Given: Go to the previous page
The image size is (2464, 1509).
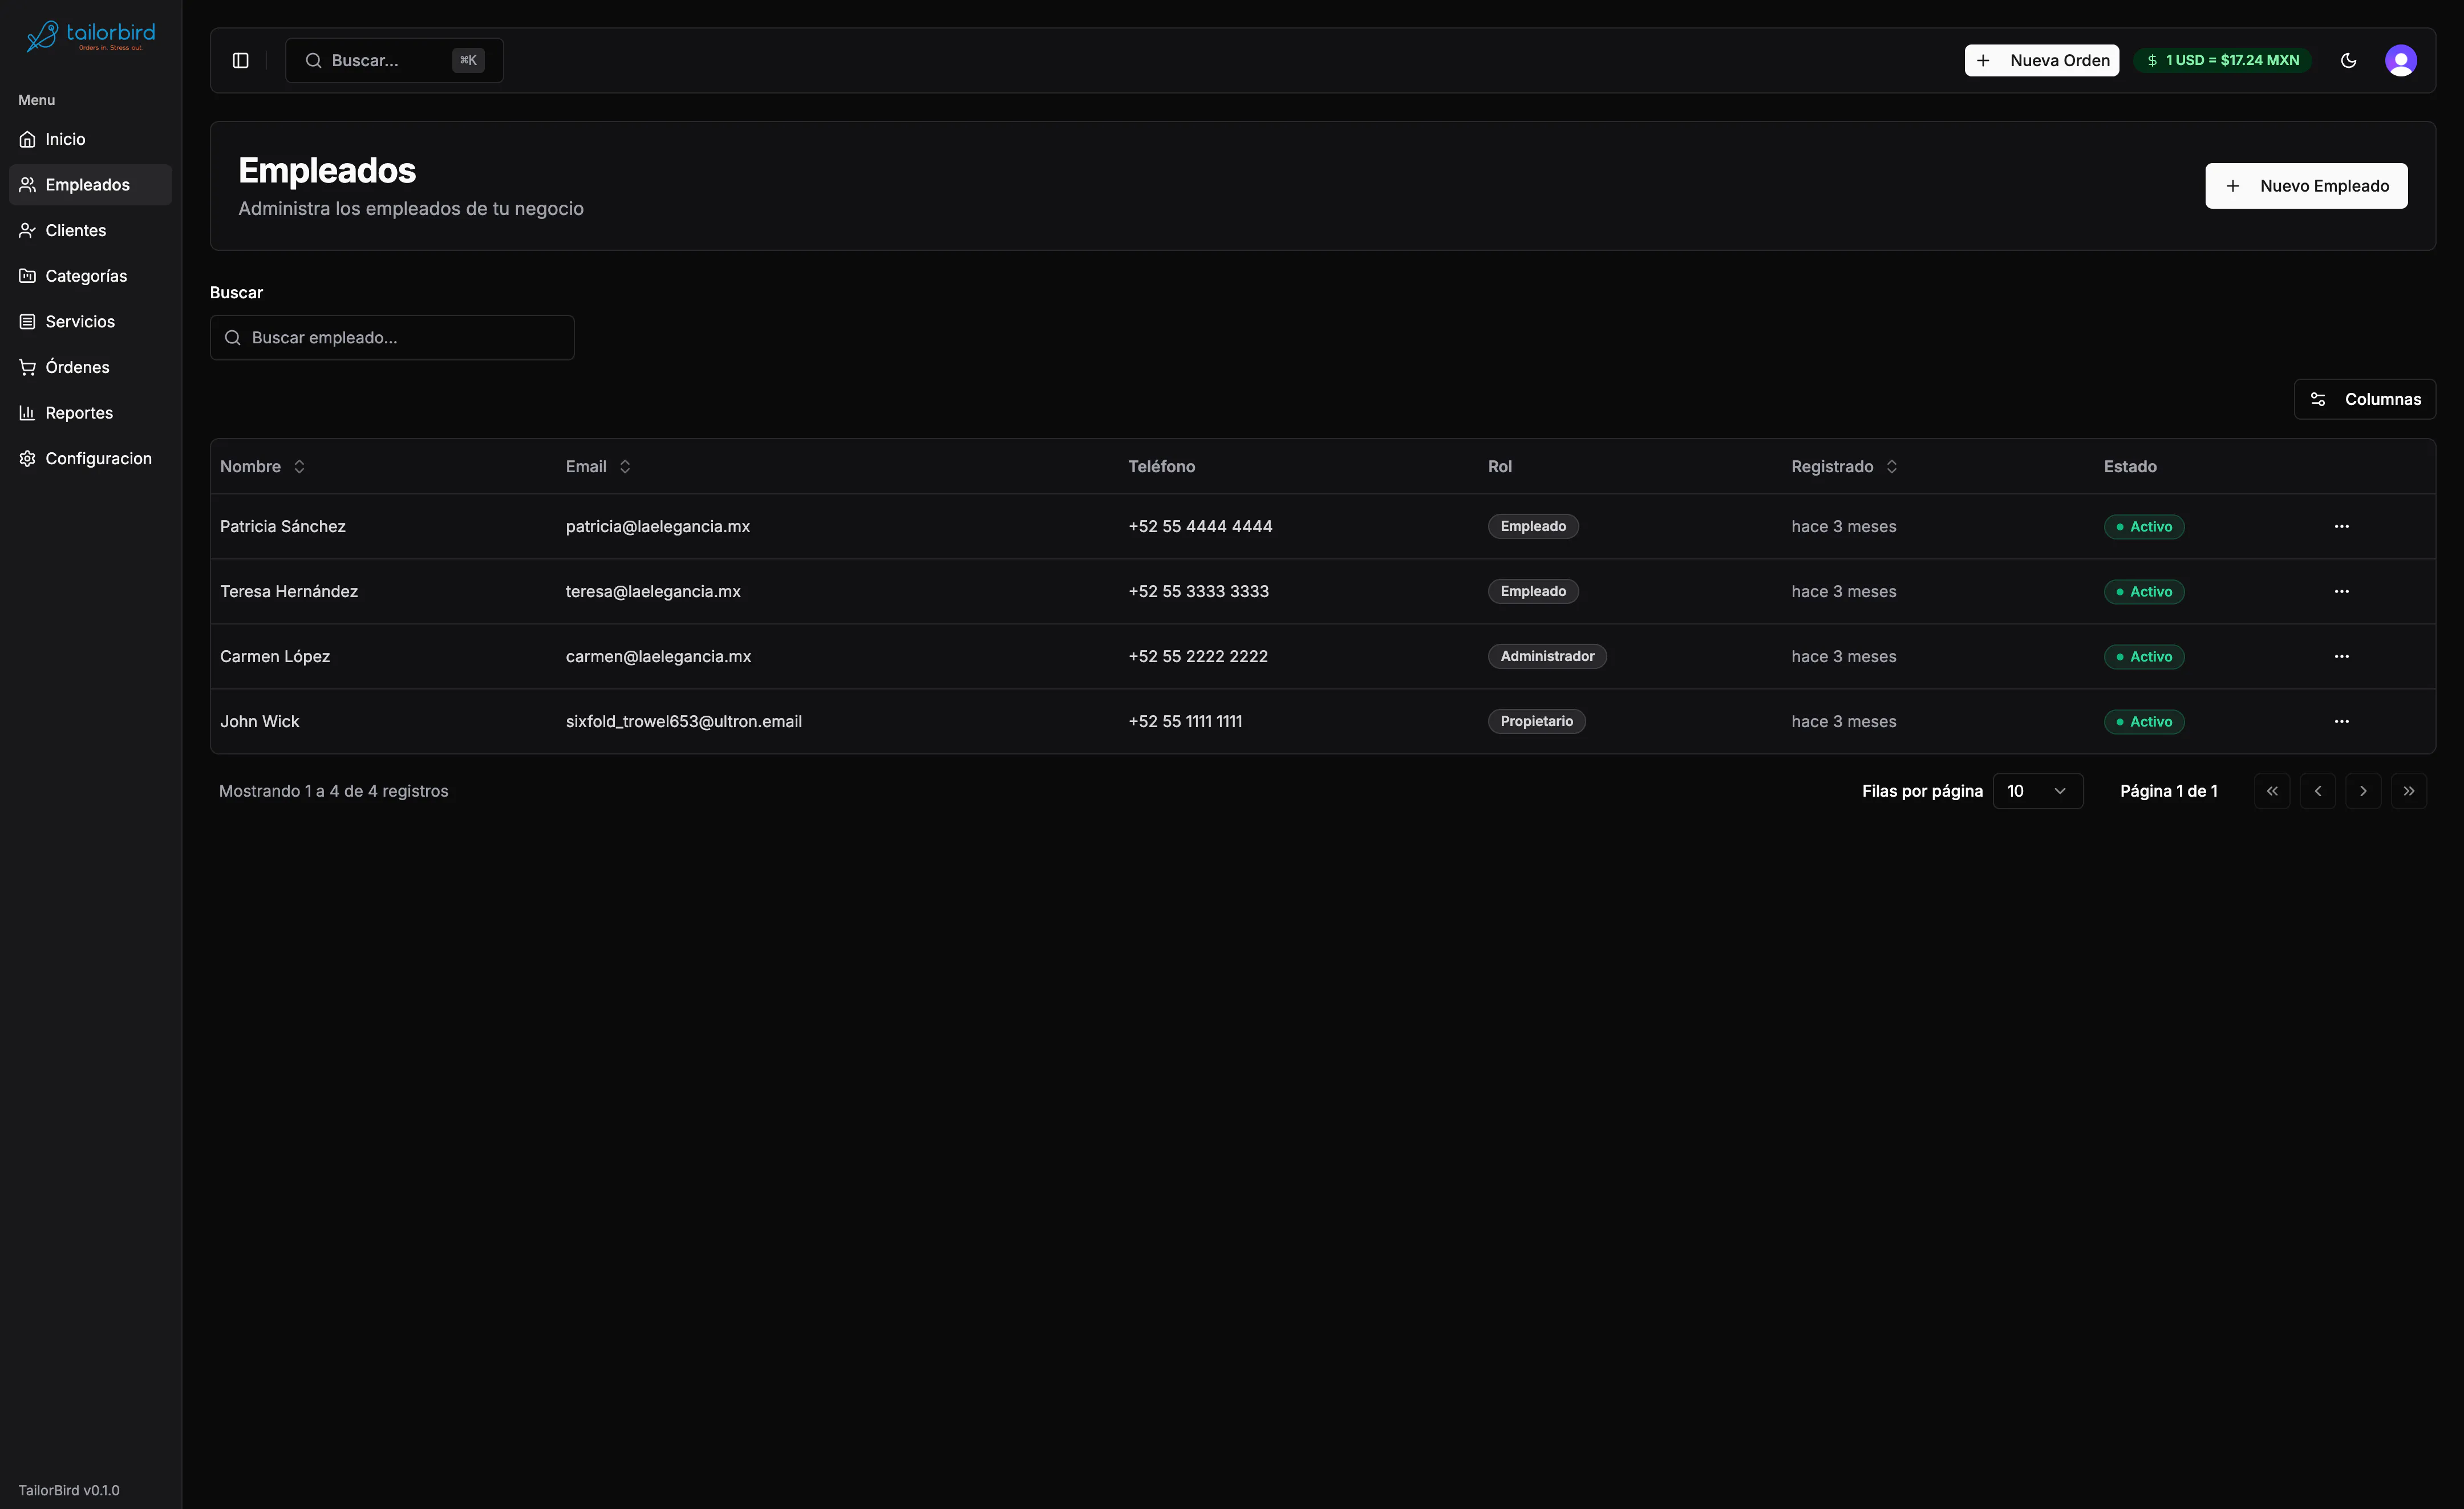Looking at the screenshot, I should pyautogui.click(x=2317, y=791).
